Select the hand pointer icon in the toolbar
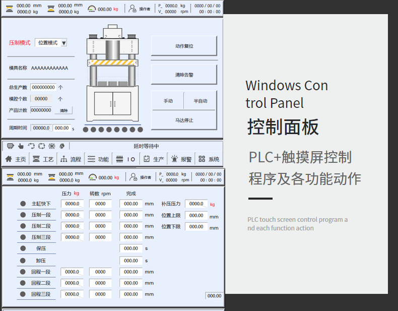The width and height of the screenshot is (398, 311). coord(21,146)
